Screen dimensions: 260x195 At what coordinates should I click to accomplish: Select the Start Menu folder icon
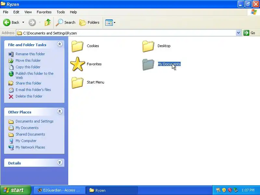click(x=77, y=83)
